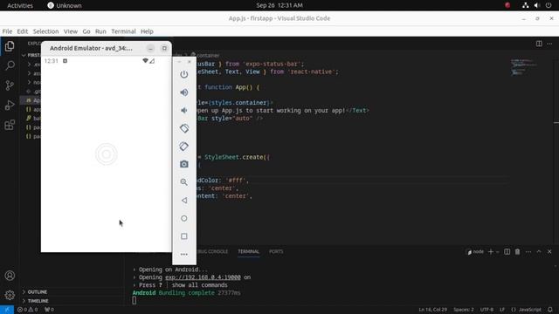Click the emulator volume down button
The width and height of the screenshot is (559, 314).
184,110
